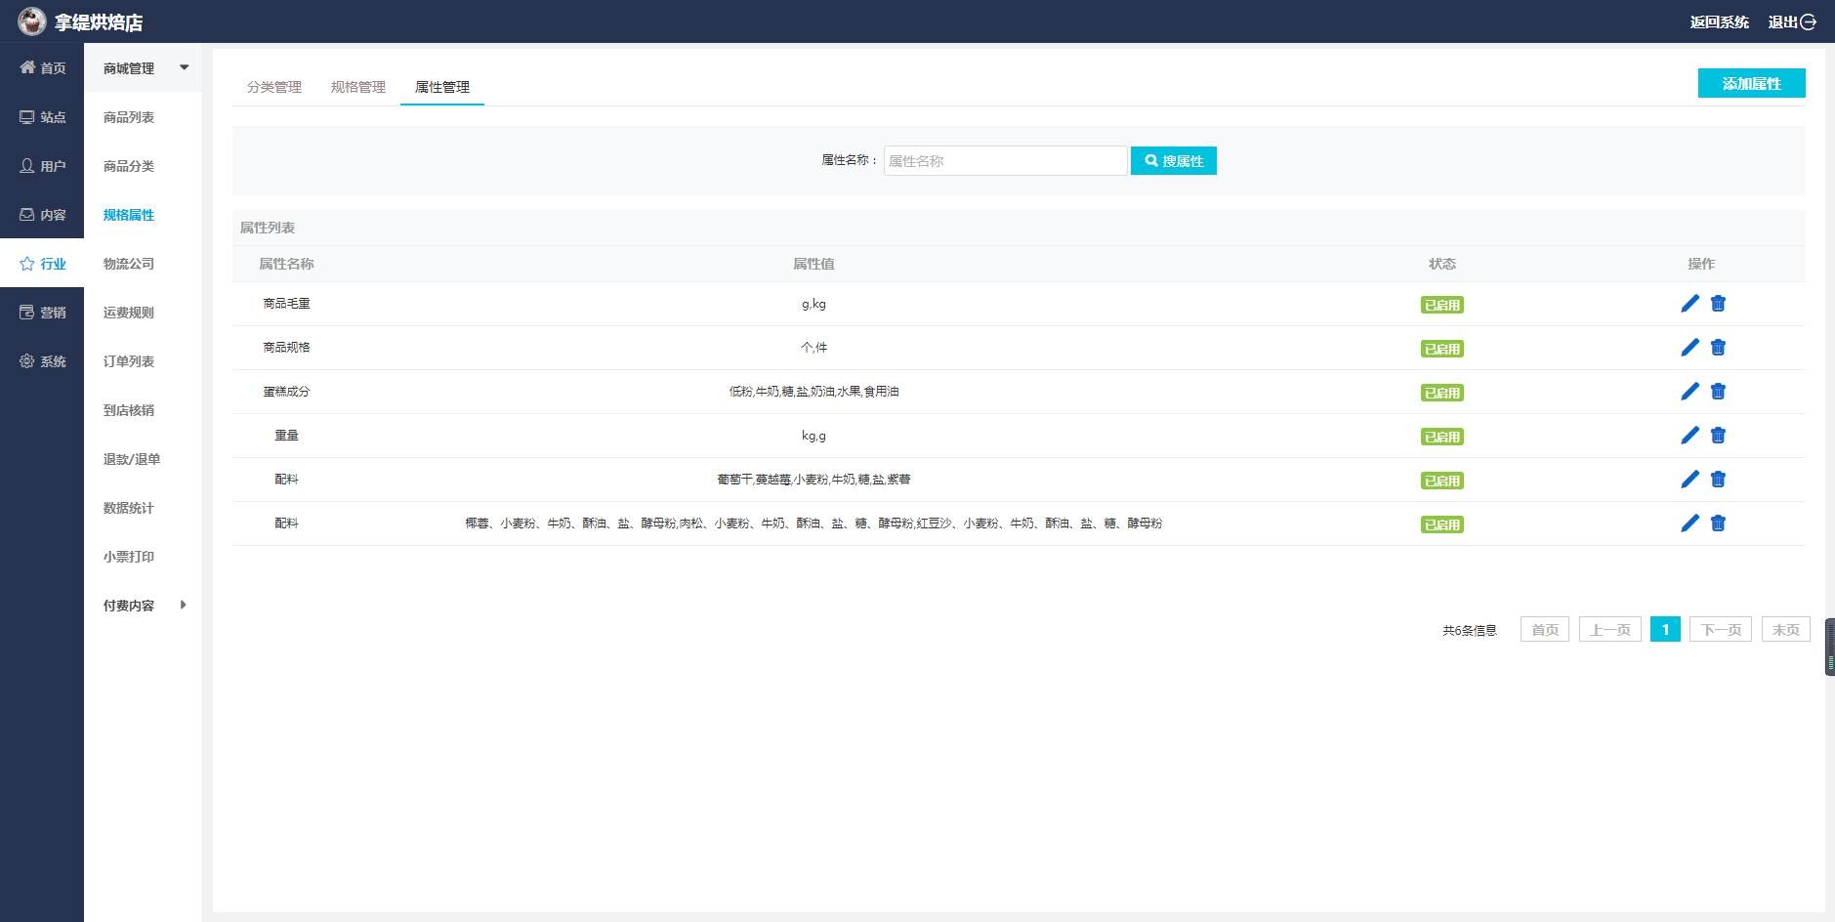The width and height of the screenshot is (1835, 922).
Task: Delete the 重量 attribute row
Action: (1718, 436)
